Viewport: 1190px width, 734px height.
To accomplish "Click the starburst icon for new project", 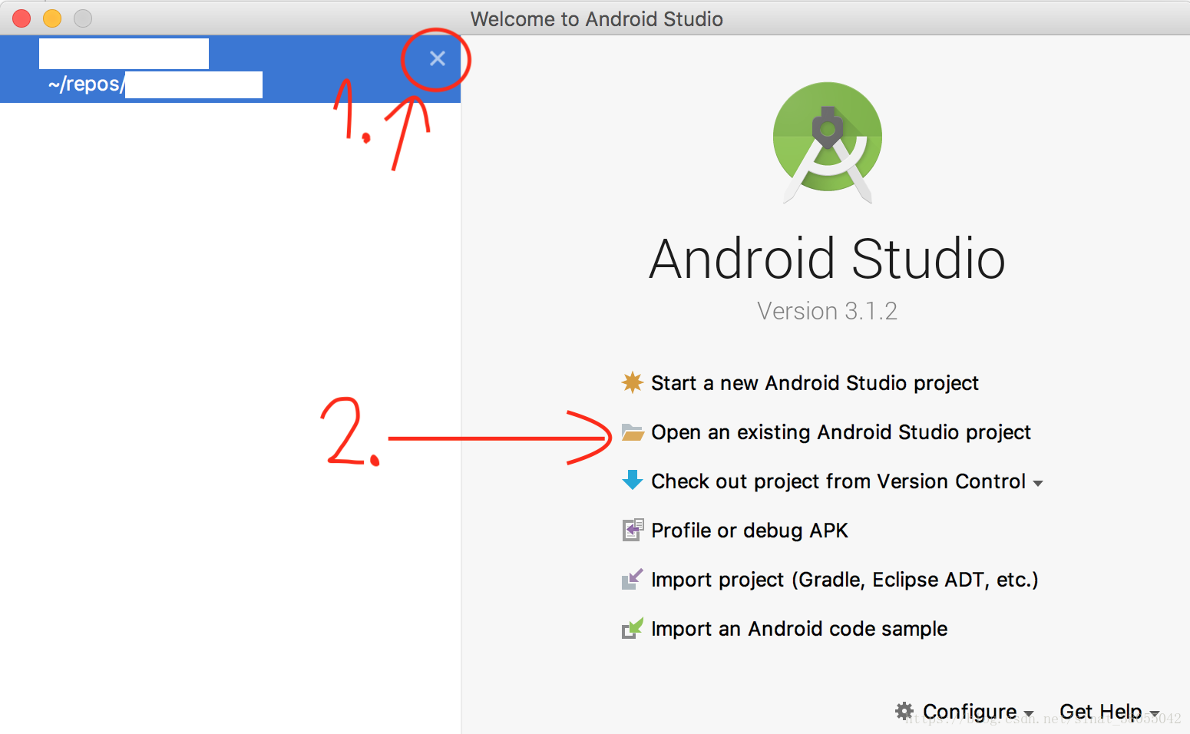I will pyautogui.click(x=633, y=382).
